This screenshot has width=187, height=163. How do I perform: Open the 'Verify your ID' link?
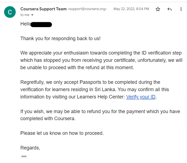[141, 97]
